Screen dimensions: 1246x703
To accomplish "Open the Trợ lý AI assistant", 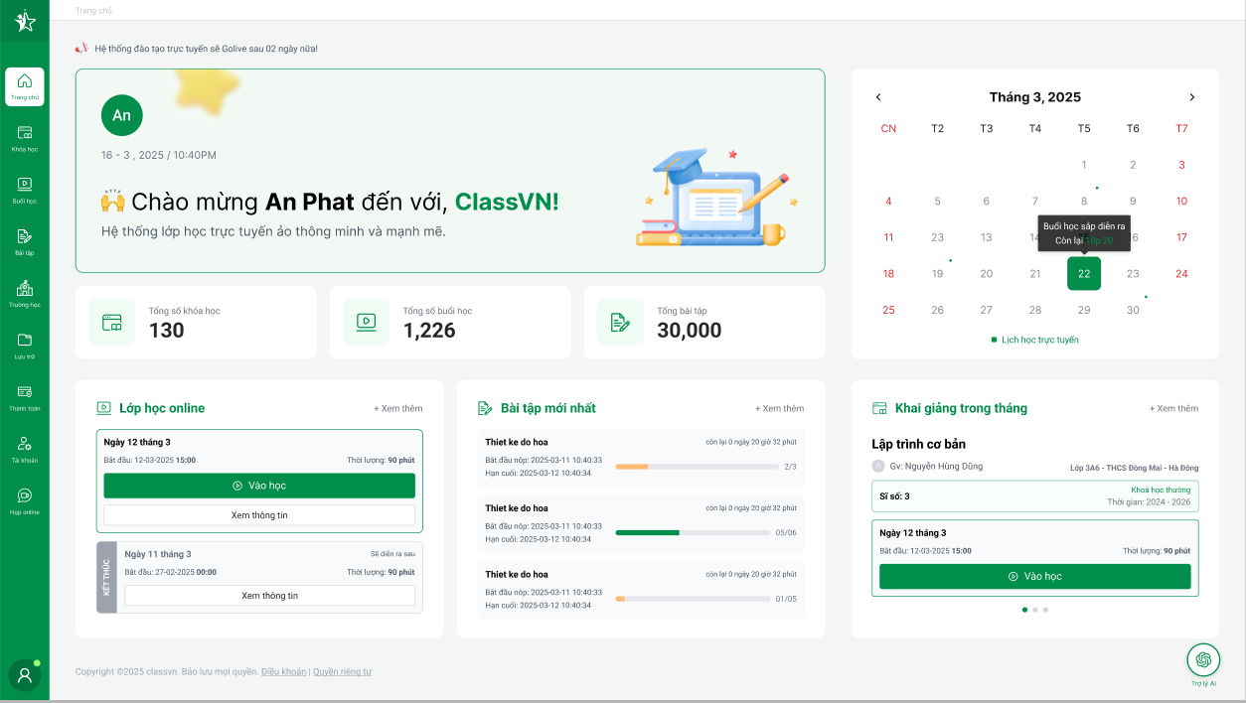I will 1203,659.
